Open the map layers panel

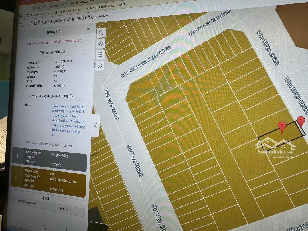(x=101, y=44)
